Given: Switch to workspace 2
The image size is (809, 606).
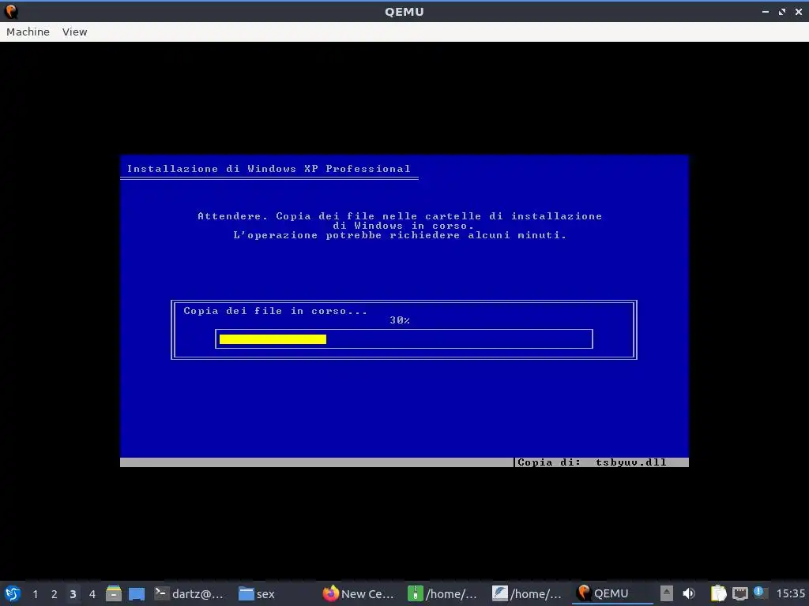Looking at the screenshot, I should click(x=55, y=594).
